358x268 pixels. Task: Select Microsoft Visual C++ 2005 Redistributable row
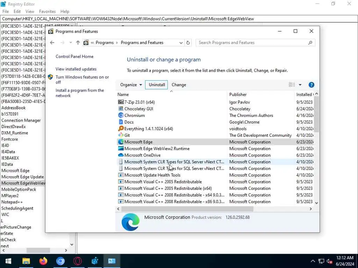215,181
